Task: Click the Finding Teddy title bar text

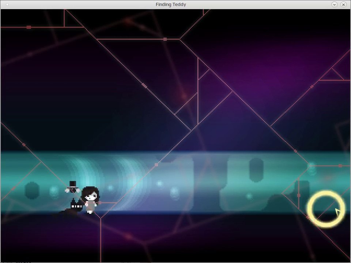Action: click(x=171, y=4)
